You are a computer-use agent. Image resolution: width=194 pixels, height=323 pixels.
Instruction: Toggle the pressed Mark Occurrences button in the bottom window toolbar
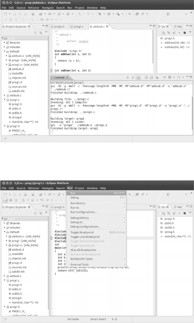[x=5, y=200]
